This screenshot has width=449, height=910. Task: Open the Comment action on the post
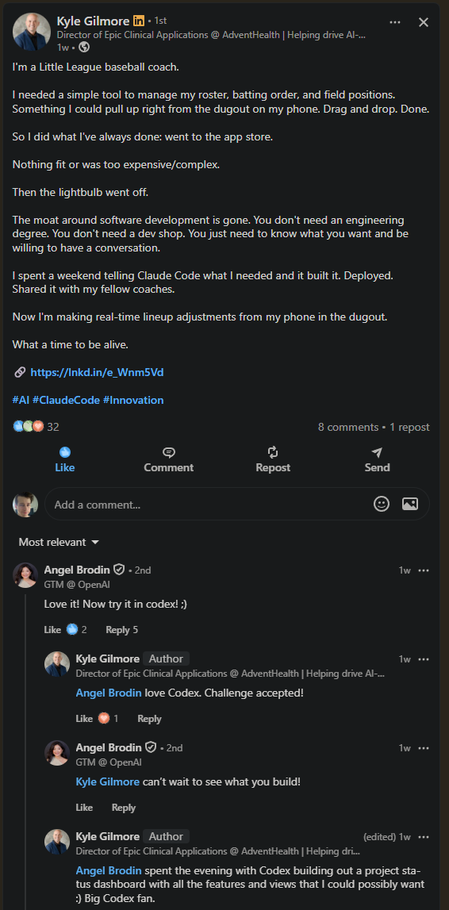point(169,459)
